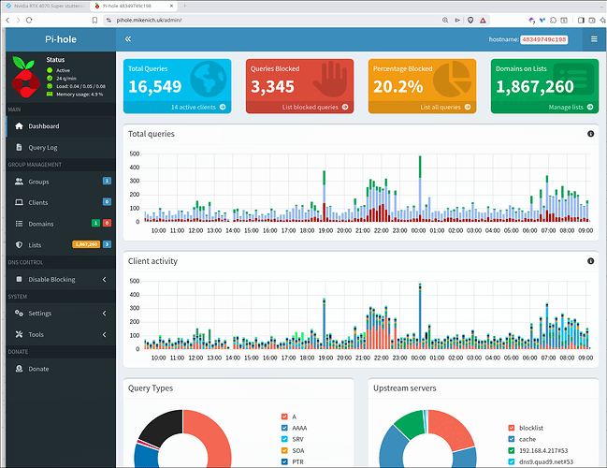Viewport: 607px width, 468px height.
Task: Expand the Tools submenu chevron
Action: 104,334
